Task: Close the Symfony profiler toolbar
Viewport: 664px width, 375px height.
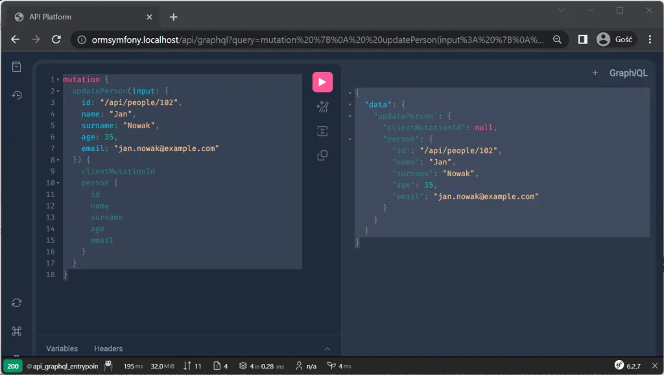Action: [x=655, y=366]
